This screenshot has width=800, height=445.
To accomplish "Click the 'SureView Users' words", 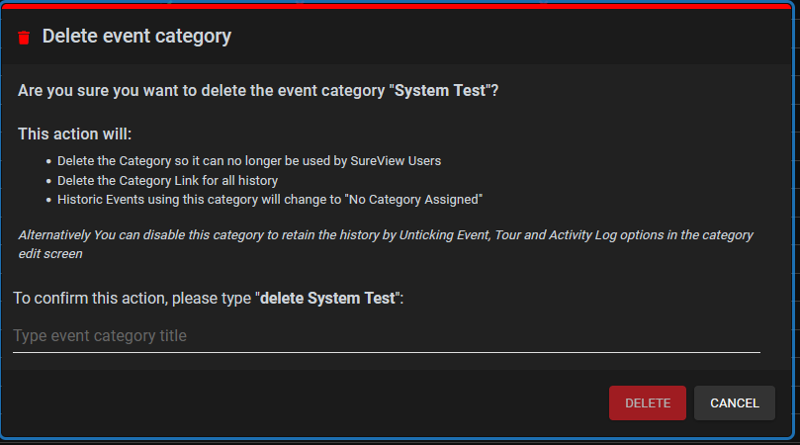I will (x=396, y=161).
